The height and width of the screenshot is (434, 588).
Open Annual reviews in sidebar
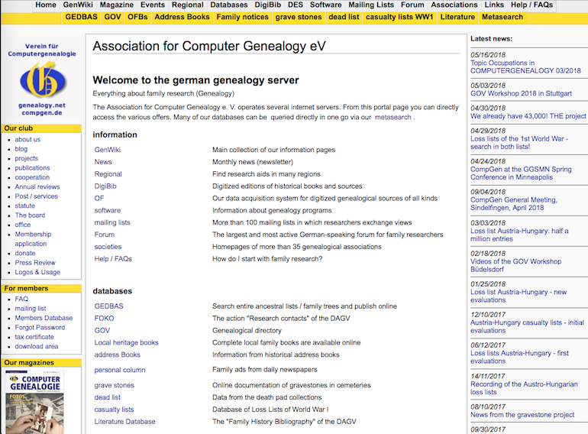(x=37, y=186)
